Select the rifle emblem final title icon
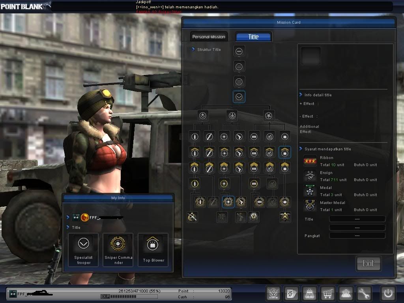404x303 pixels. click(192, 217)
